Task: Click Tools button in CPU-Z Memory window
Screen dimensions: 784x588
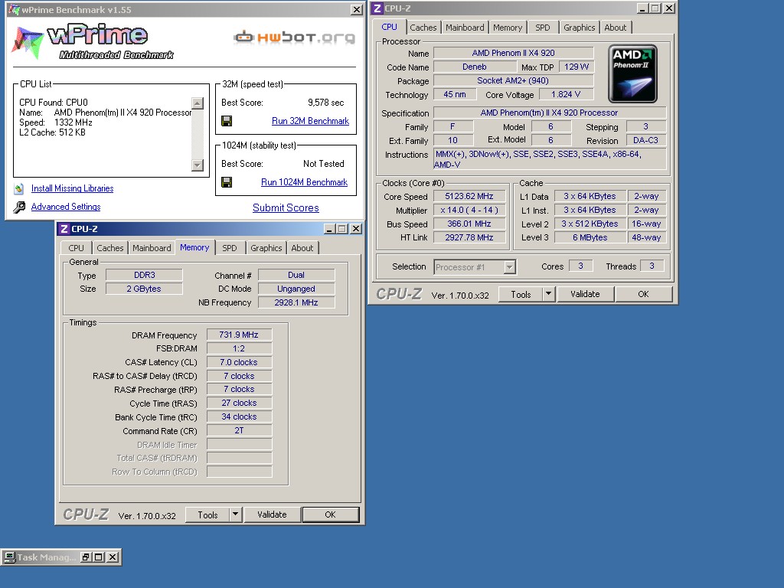Action: click(207, 514)
